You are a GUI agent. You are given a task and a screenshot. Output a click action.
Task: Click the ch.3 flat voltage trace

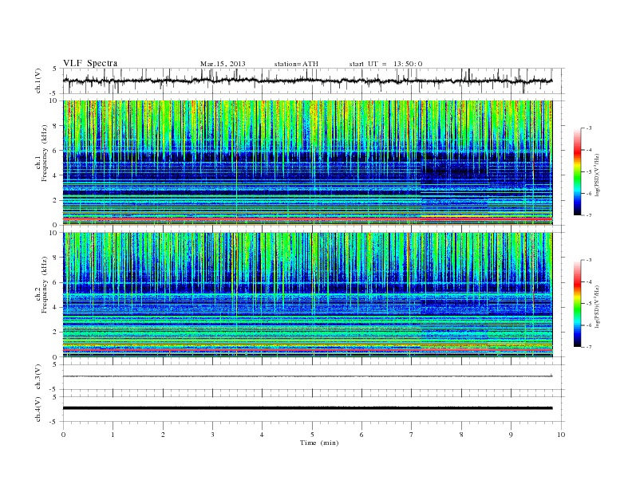[x=307, y=376]
